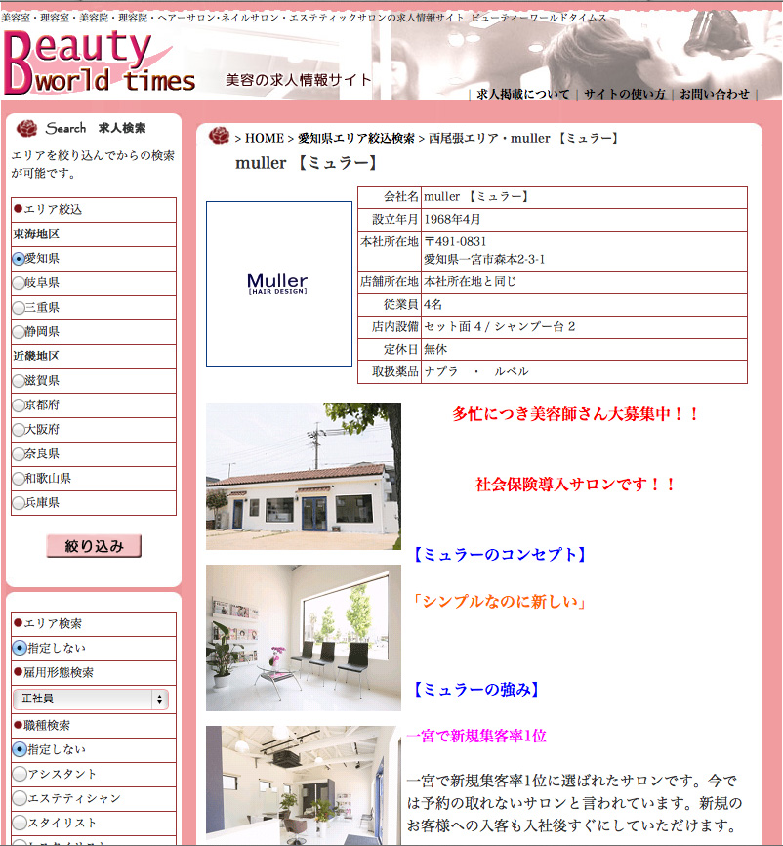Select the 愛知県 radio button
The width and height of the screenshot is (783, 846).
tap(19, 259)
